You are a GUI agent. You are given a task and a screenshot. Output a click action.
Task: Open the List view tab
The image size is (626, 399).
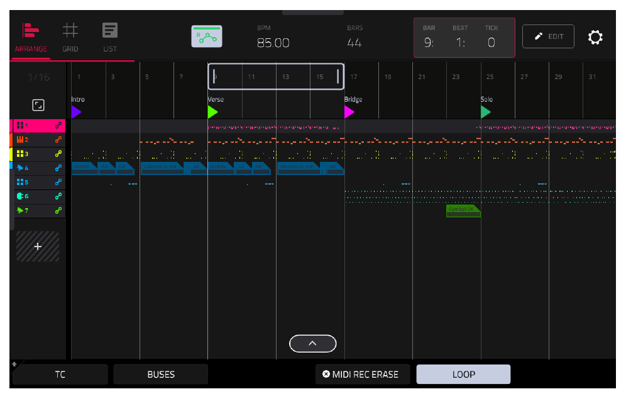(110, 38)
